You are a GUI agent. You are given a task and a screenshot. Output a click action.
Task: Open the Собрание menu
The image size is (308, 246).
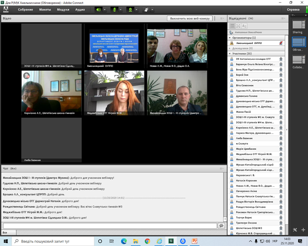pos(25,10)
